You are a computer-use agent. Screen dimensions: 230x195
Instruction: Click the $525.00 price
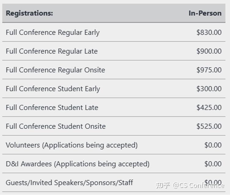209,126
